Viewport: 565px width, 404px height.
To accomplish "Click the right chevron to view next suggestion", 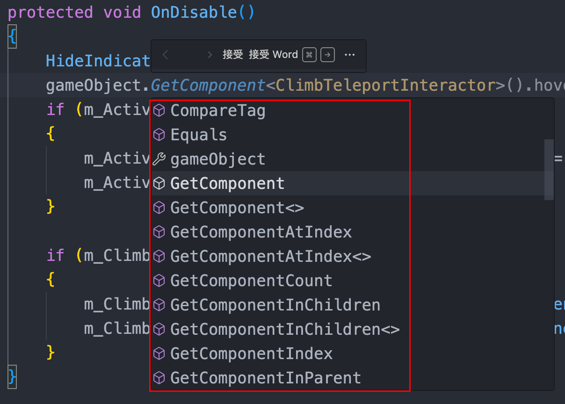I will [210, 55].
